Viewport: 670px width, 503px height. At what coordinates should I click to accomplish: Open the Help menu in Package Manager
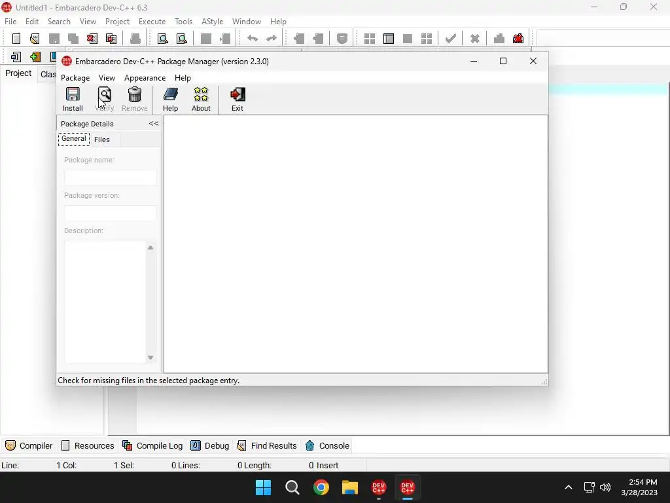183,78
